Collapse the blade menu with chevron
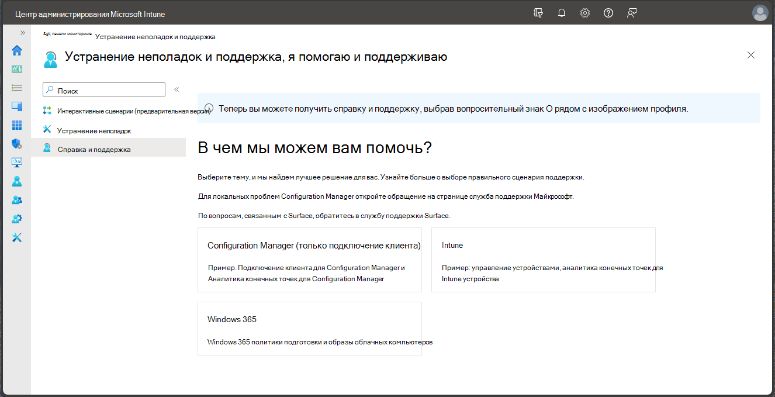Image resolution: width=775 pixels, height=397 pixels. (177, 89)
